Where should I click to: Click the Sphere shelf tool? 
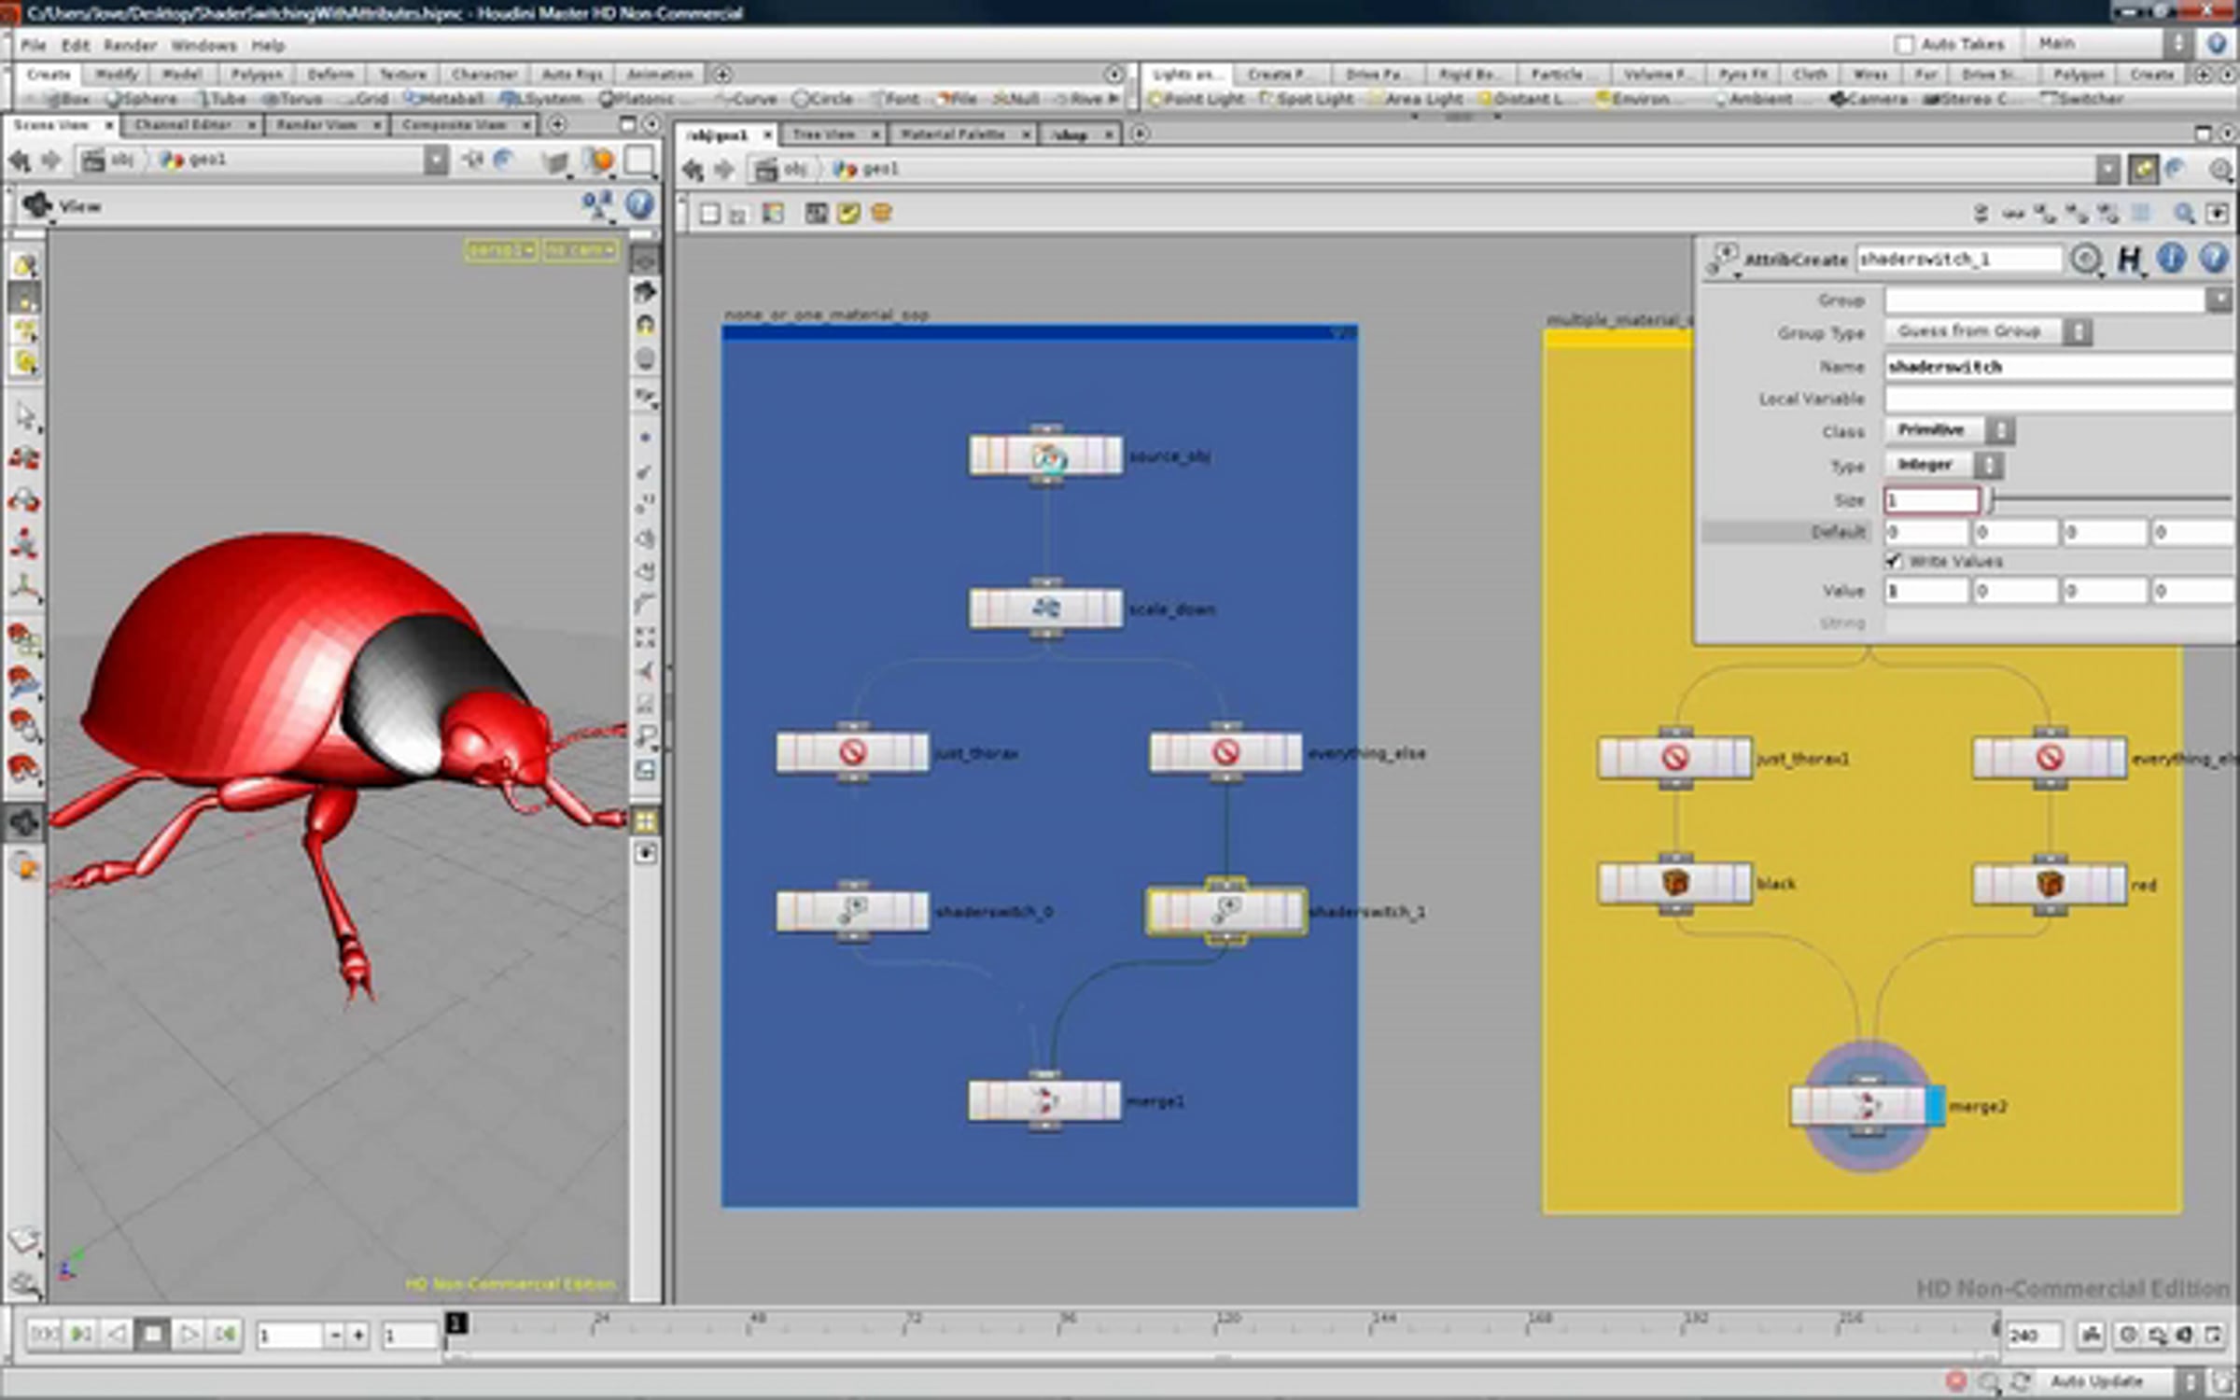coord(142,98)
